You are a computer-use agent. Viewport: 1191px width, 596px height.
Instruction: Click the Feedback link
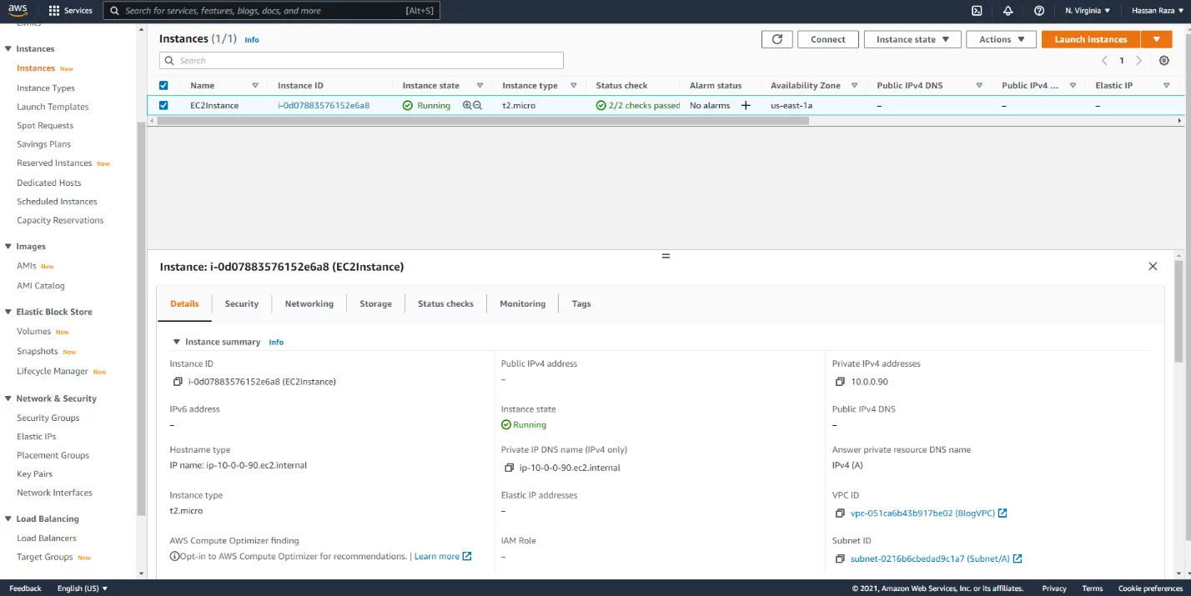25,588
